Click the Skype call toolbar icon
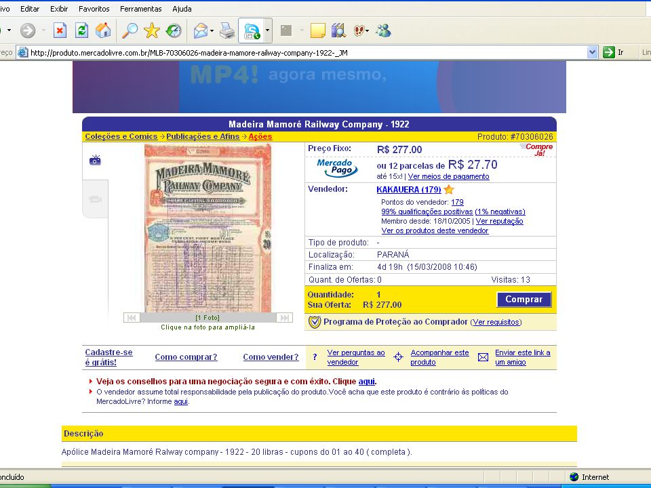This screenshot has width=651, height=488. click(252, 30)
